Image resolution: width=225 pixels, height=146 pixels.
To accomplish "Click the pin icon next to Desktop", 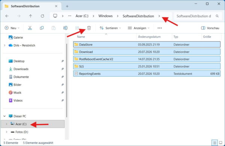I will pyautogui.click(x=62, y=61).
